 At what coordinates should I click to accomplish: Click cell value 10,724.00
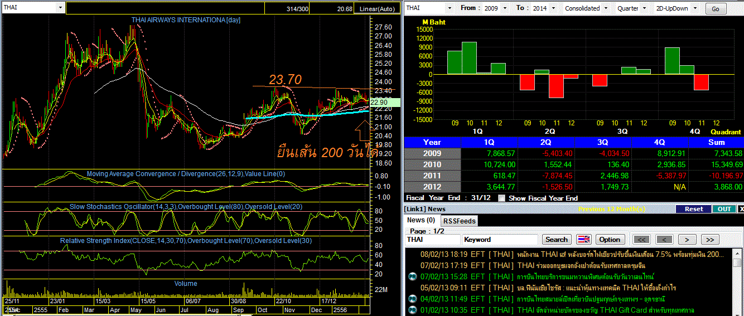point(499,164)
